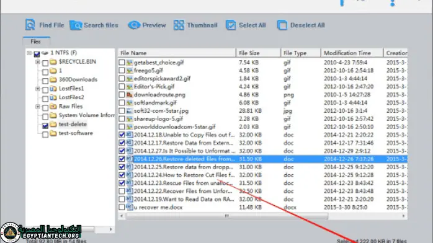Click the 360Downloads folder icon
Screen dimensions: 433x243
[53, 80]
